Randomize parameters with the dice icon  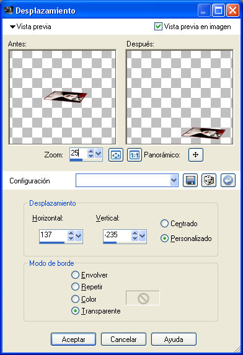209,180
